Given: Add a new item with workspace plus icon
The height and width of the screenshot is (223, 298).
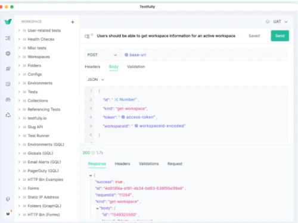Looking at the screenshot, I should click(x=73, y=22).
